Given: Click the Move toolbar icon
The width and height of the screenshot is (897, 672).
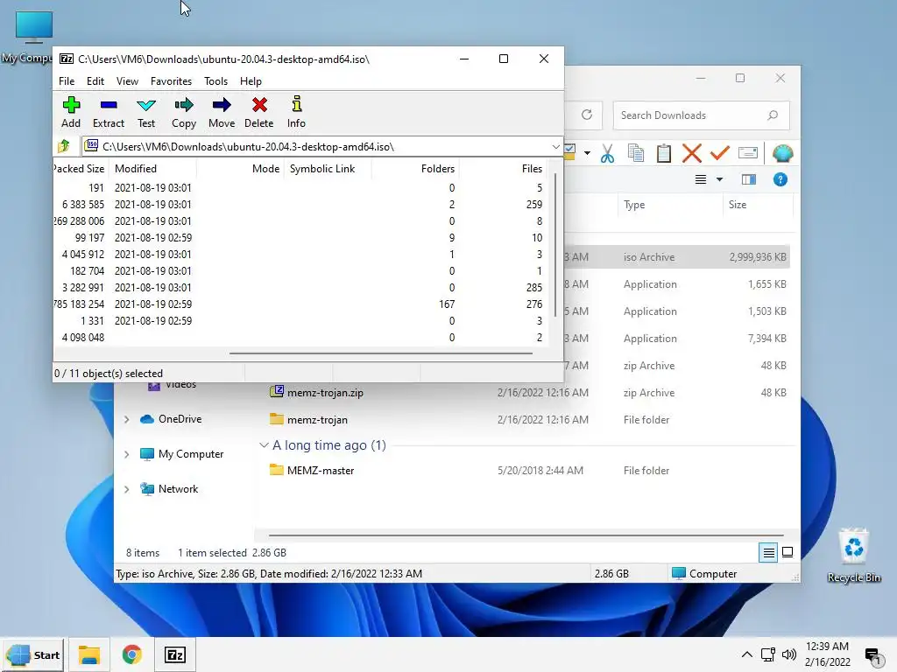Looking at the screenshot, I should click(222, 112).
